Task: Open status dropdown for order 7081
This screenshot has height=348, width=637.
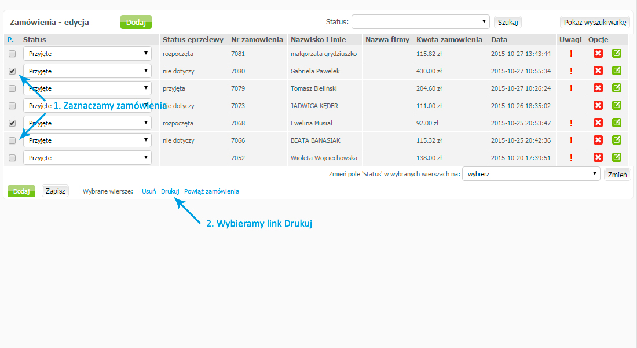Action: click(87, 54)
